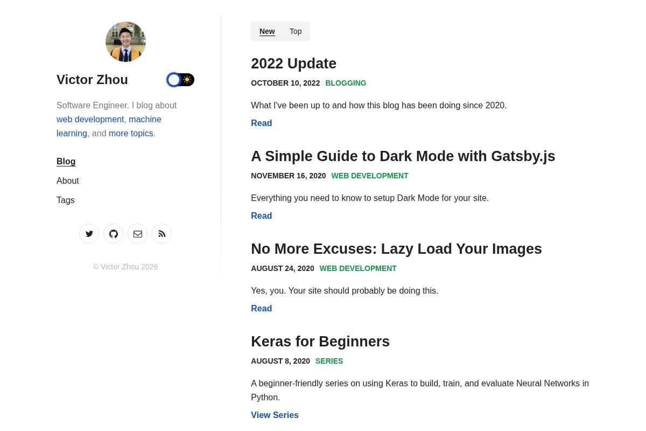Open Victor Zhou's Twitter profile icon
This screenshot has width=646, height=431.
(x=89, y=234)
